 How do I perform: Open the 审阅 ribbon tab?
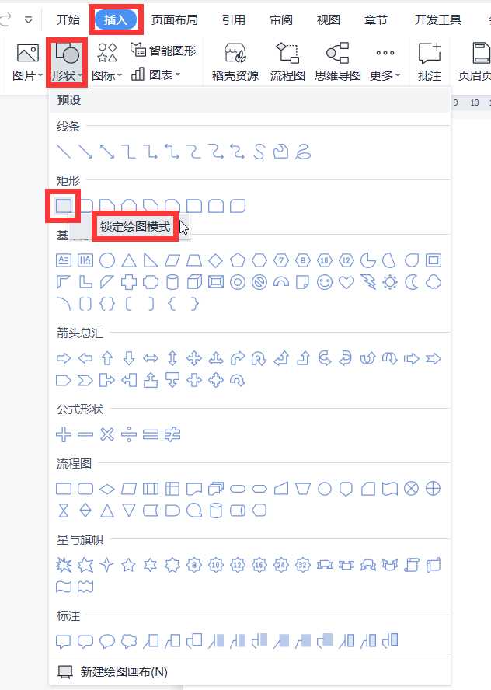pyautogui.click(x=281, y=19)
